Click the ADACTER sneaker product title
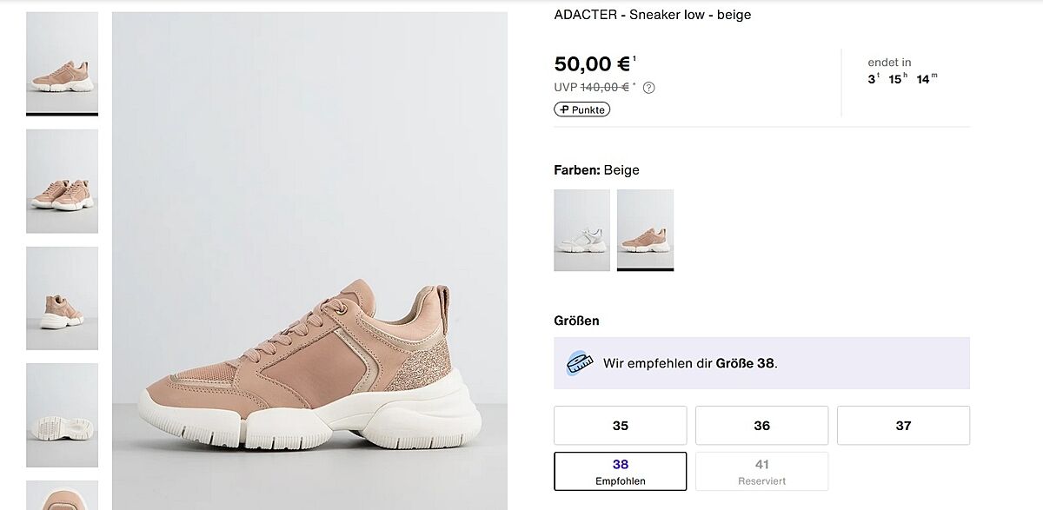1043x510 pixels. 652,15
